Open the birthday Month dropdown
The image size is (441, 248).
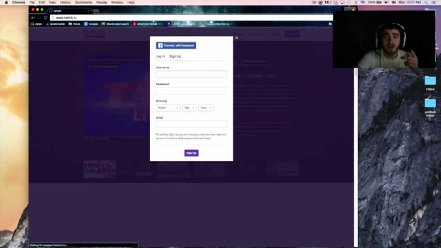[168, 108]
